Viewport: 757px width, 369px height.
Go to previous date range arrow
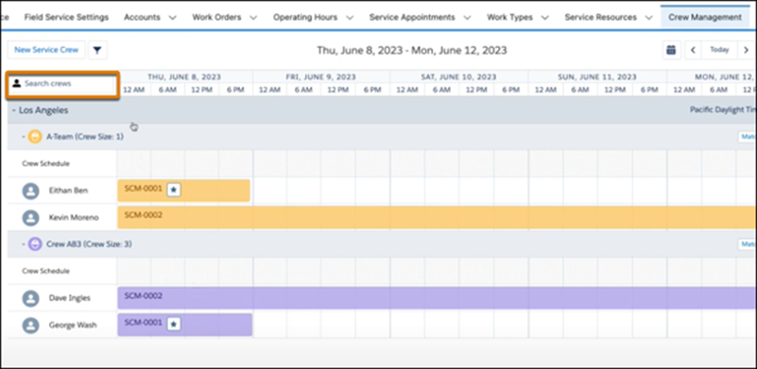(694, 50)
